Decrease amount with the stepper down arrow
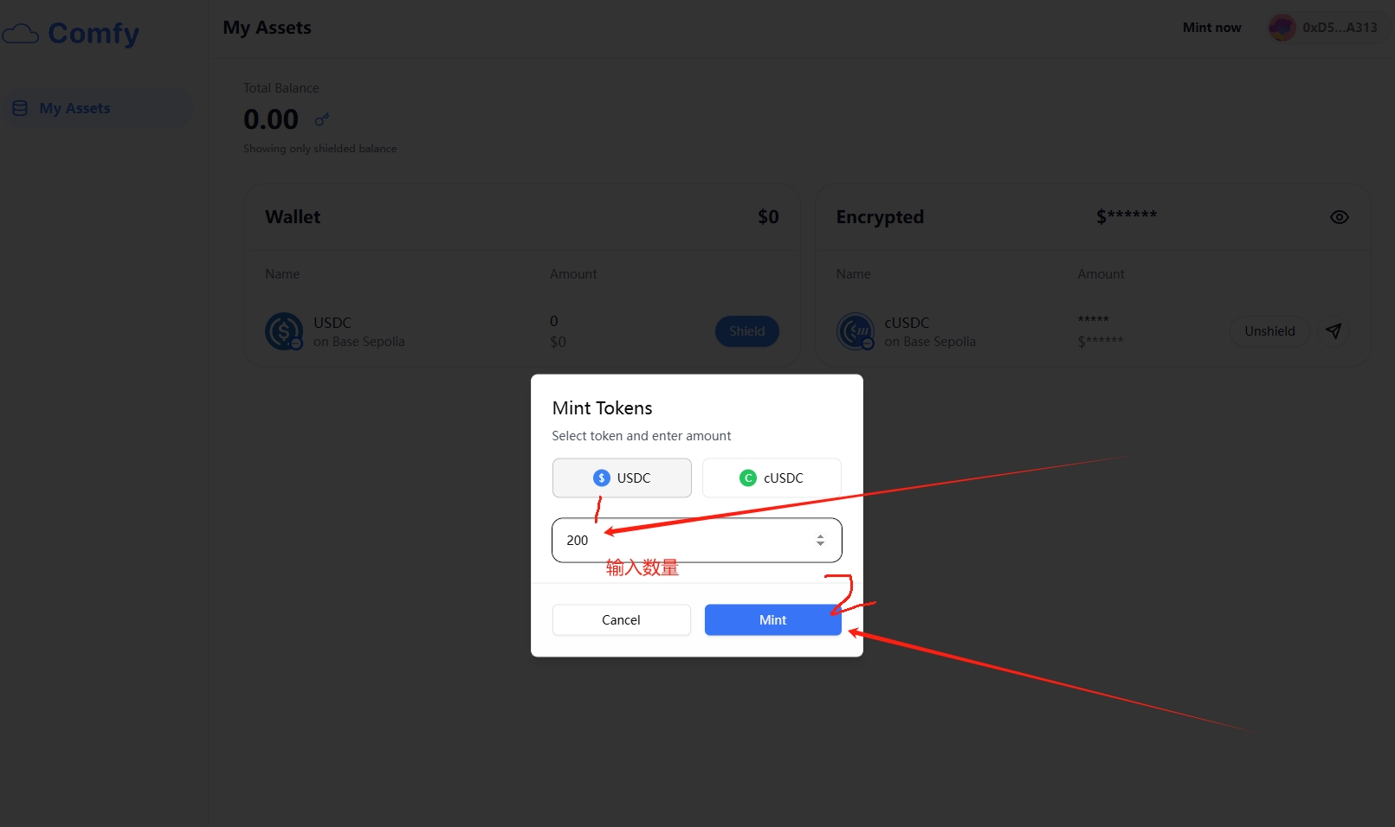 click(820, 545)
